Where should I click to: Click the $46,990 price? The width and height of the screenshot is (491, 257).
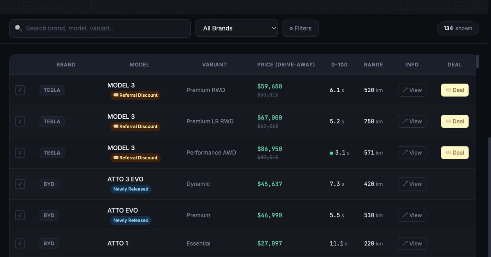click(x=270, y=215)
